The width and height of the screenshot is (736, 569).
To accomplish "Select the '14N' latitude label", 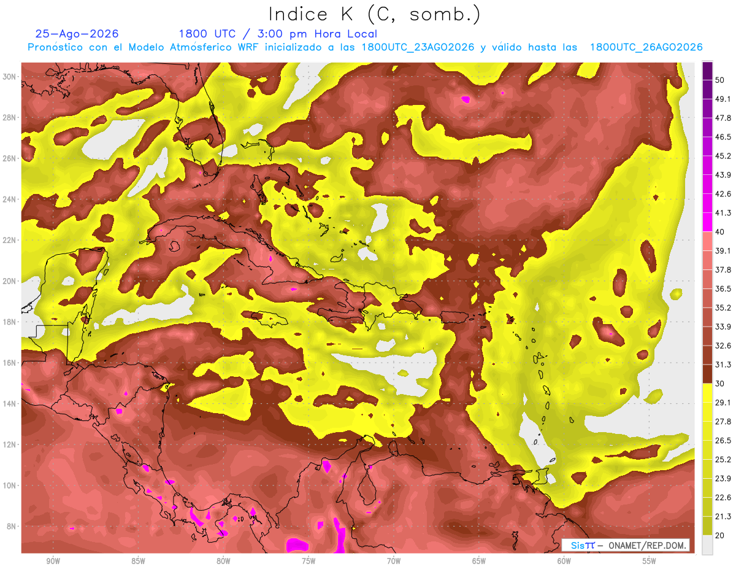I will click(x=9, y=404).
